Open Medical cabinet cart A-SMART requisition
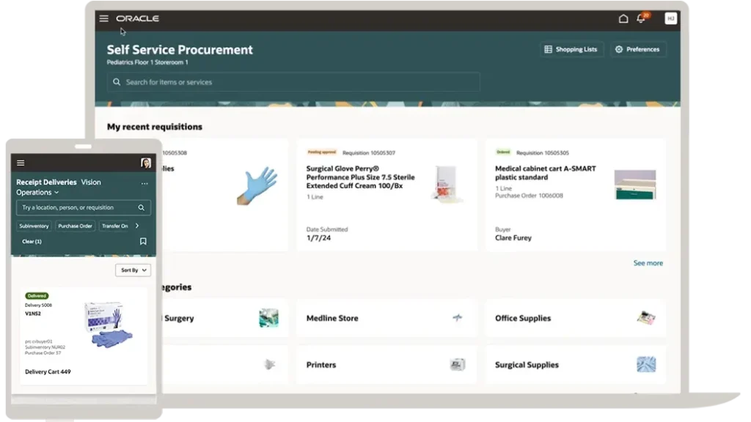Viewport: 751px width, 422px height. (x=575, y=195)
